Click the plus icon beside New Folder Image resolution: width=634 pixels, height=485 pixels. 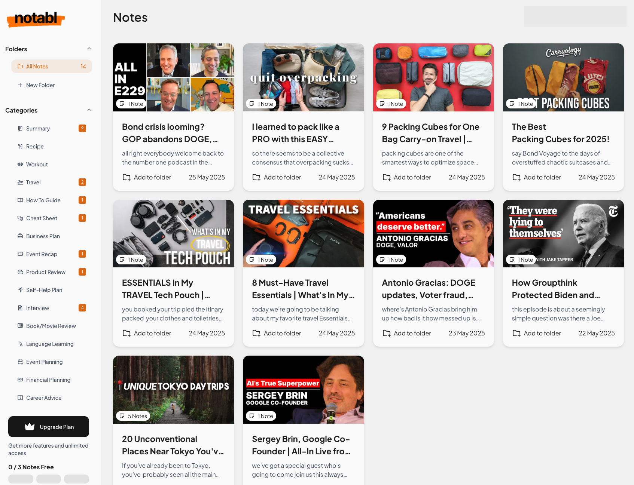click(20, 85)
